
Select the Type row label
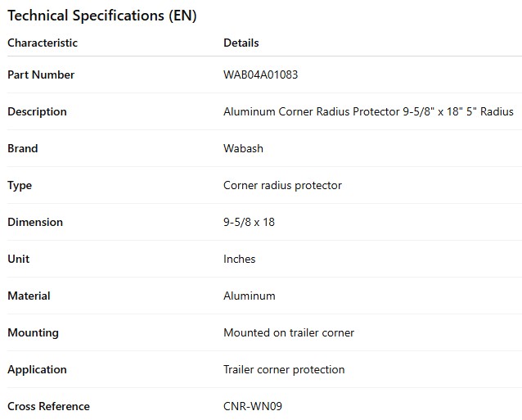coord(20,185)
